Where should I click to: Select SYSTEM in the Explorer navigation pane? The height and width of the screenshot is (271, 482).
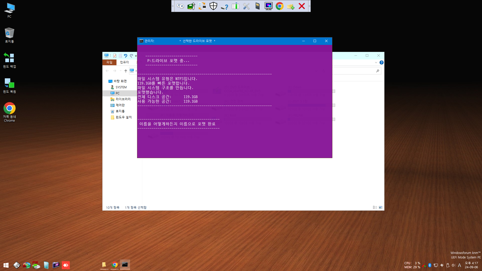tap(119, 87)
